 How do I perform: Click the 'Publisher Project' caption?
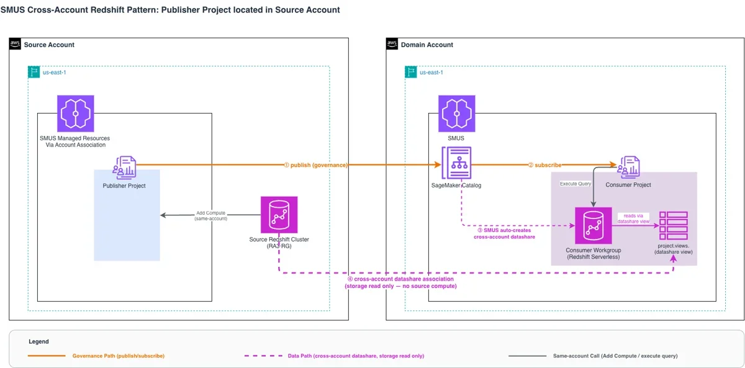pos(124,186)
